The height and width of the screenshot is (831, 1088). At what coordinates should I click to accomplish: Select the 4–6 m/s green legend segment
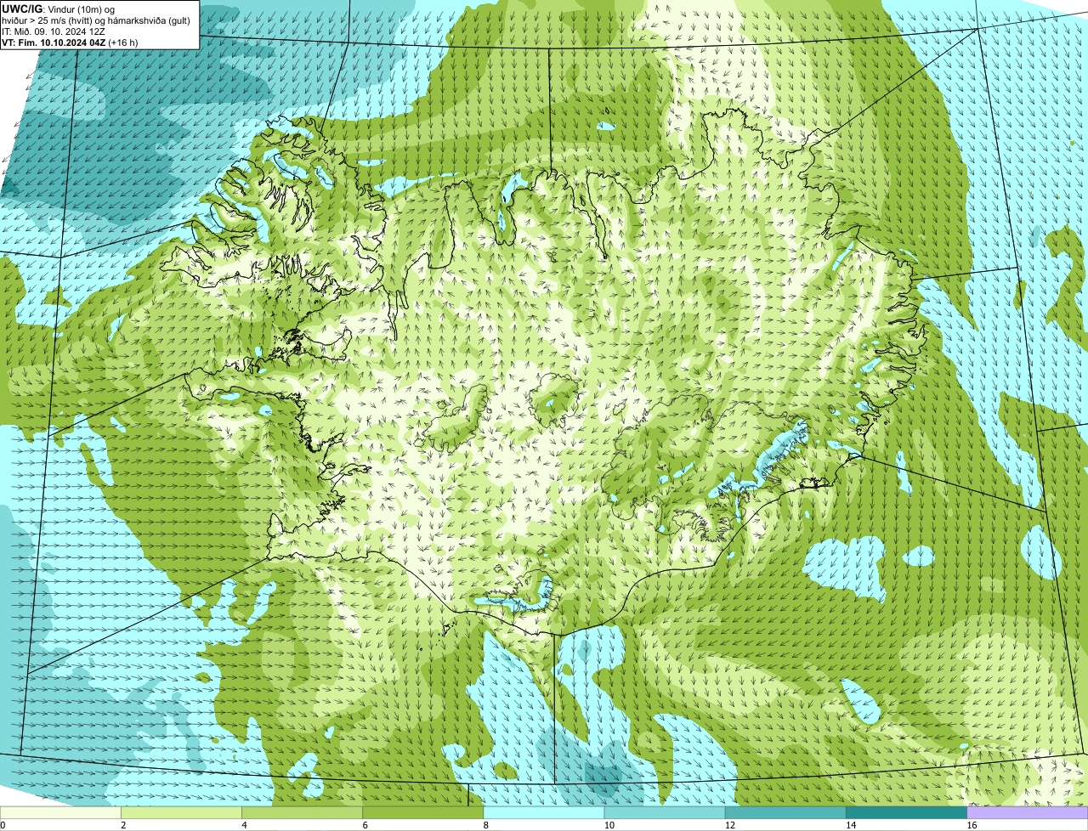click(x=302, y=813)
